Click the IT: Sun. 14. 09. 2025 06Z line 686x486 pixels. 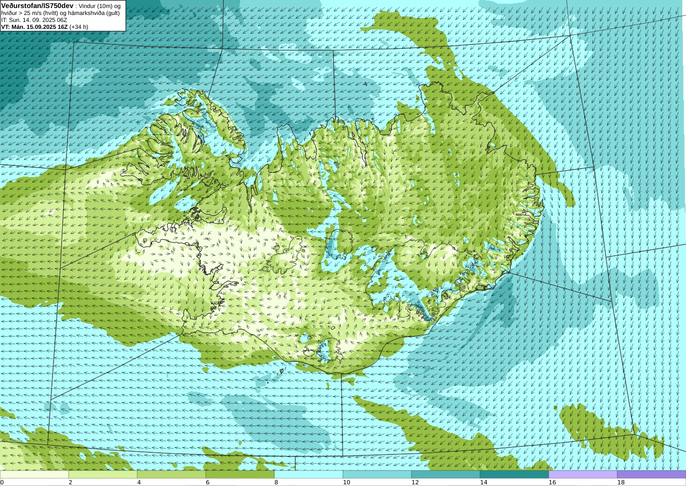click(34, 20)
